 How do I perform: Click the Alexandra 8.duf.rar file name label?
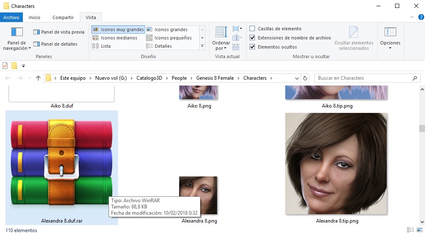(62, 221)
